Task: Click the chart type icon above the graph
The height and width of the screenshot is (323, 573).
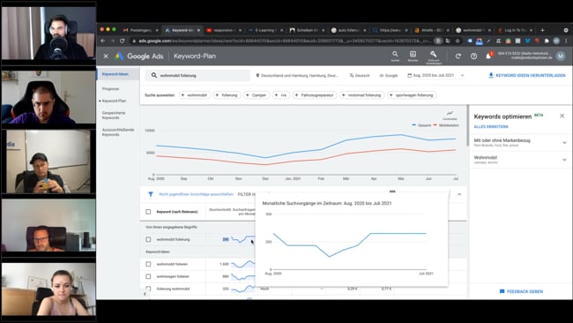Action: [x=450, y=114]
